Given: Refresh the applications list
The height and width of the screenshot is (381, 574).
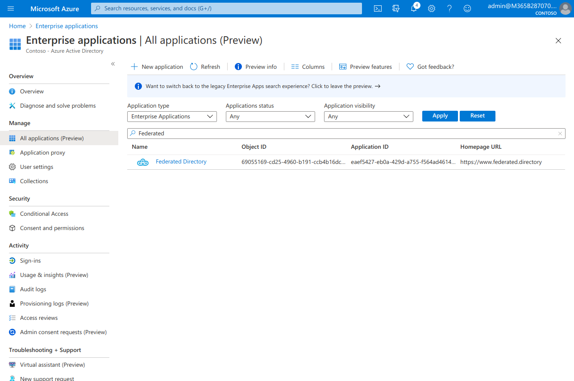Looking at the screenshot, I should coord(205,66).
